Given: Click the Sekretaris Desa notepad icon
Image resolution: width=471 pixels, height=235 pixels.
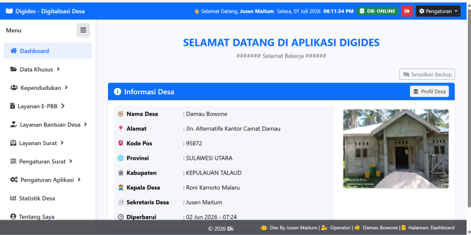Looking at the screenshot, I should tap(121, 202).
